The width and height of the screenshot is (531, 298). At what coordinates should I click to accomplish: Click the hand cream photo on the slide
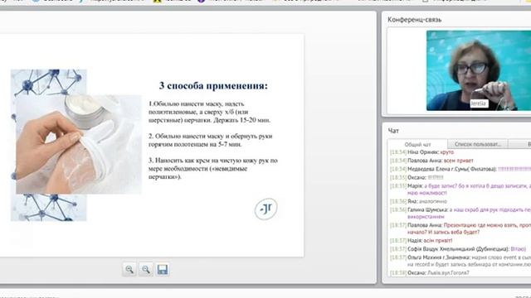[79, 145]
